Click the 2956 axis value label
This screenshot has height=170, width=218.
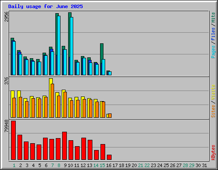tap(6, 17)
